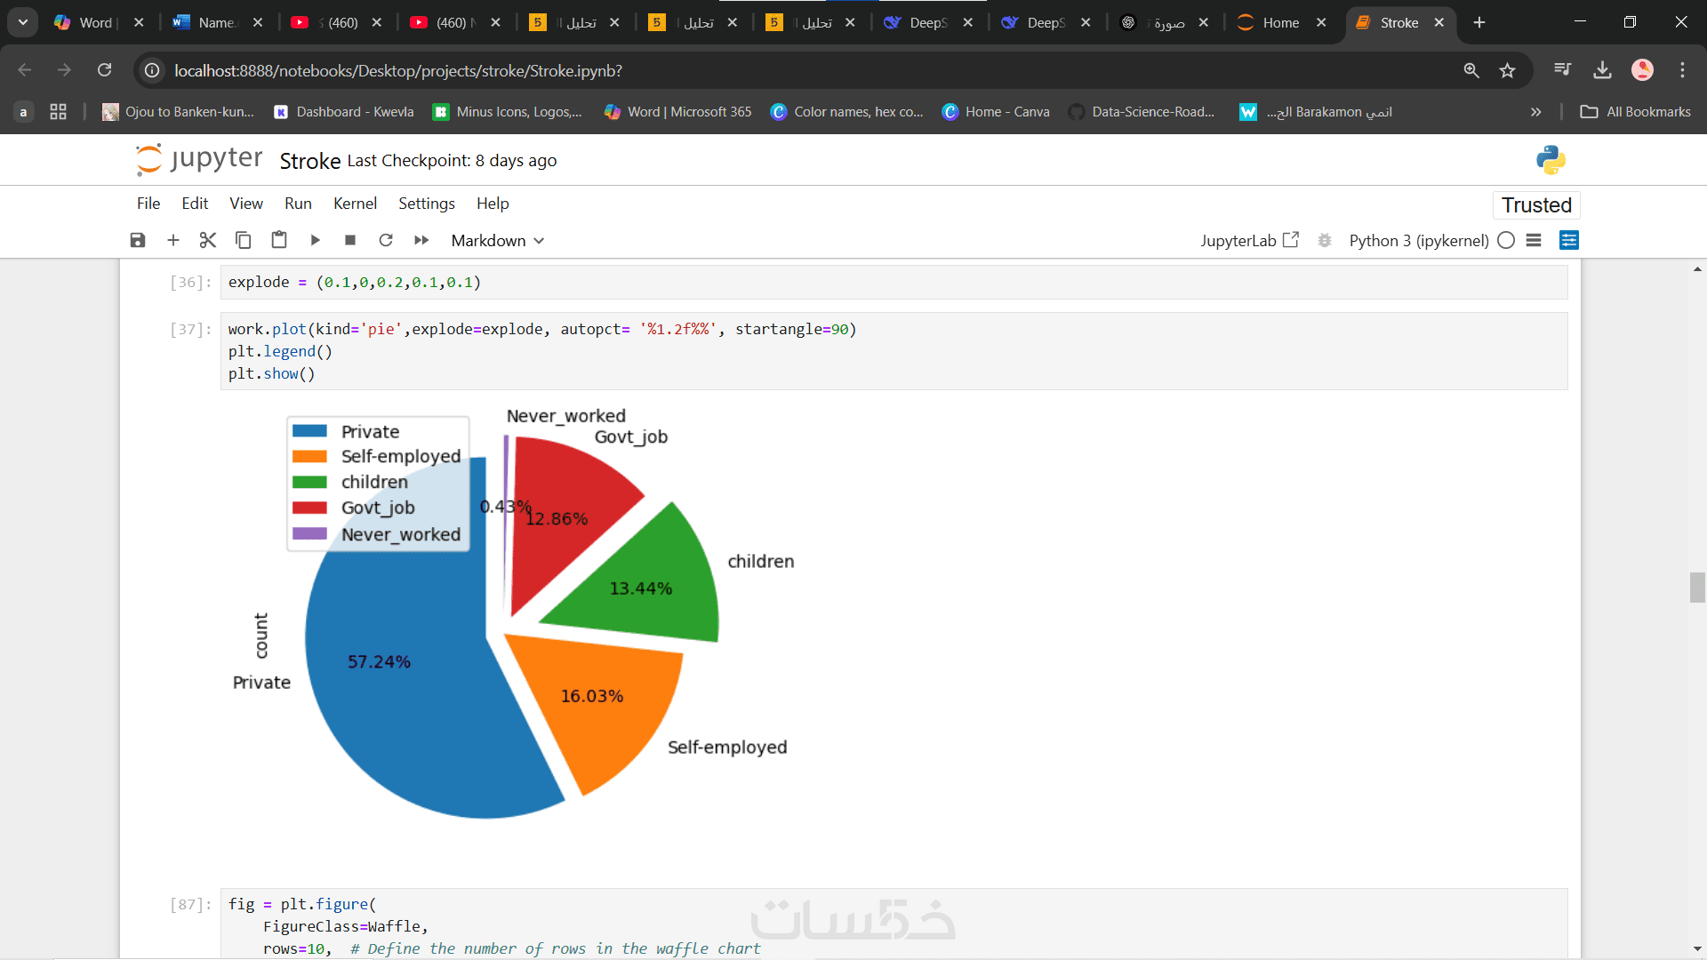The height and width of the screenshot is (960, 1707).
Task: Copy the selected cell icon
Action: pos(243,240)
